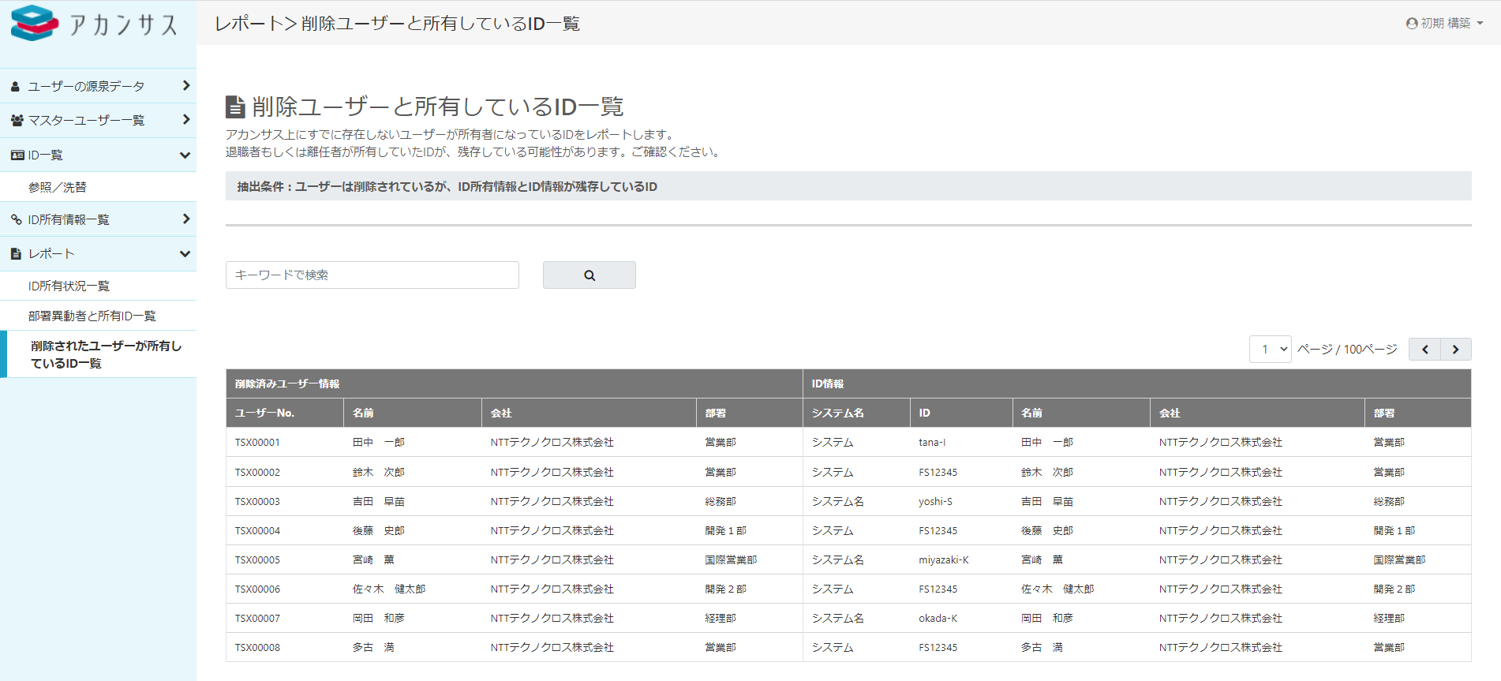Image resolution: width=1501 pixels, height=681 pixels.
Task: Click the 抽出条件 condition banner text
Action: (447, 187)
